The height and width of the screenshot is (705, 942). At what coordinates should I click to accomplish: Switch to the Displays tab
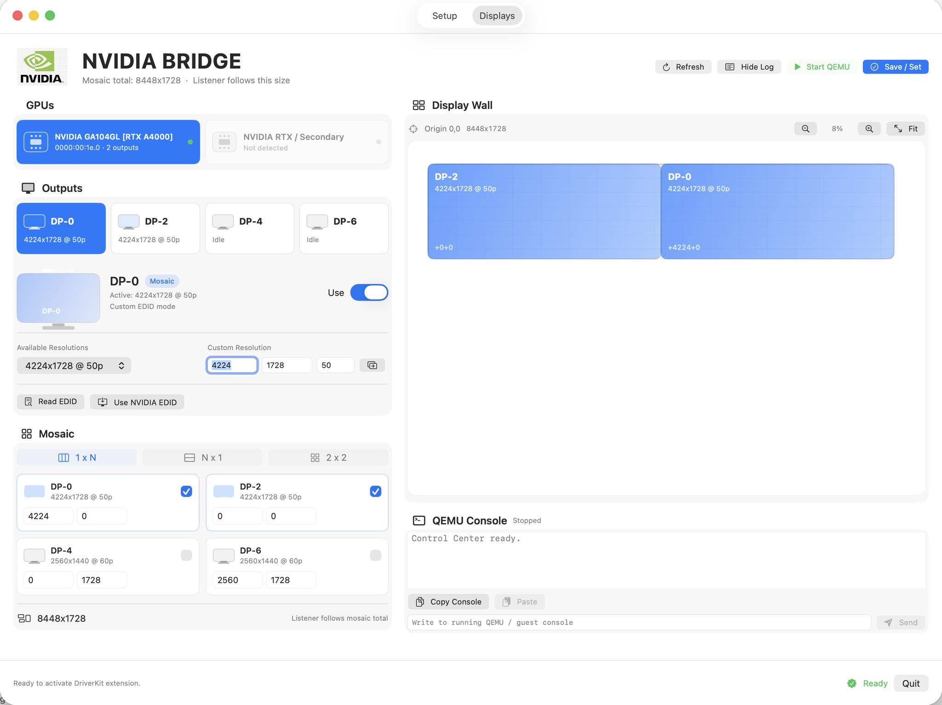[497, 16]
